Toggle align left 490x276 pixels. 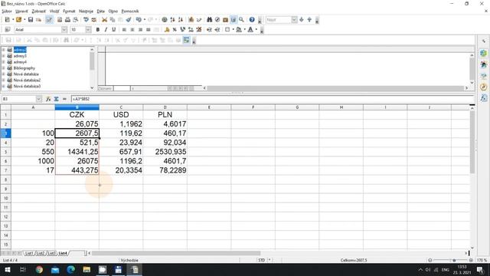[124, 29]
